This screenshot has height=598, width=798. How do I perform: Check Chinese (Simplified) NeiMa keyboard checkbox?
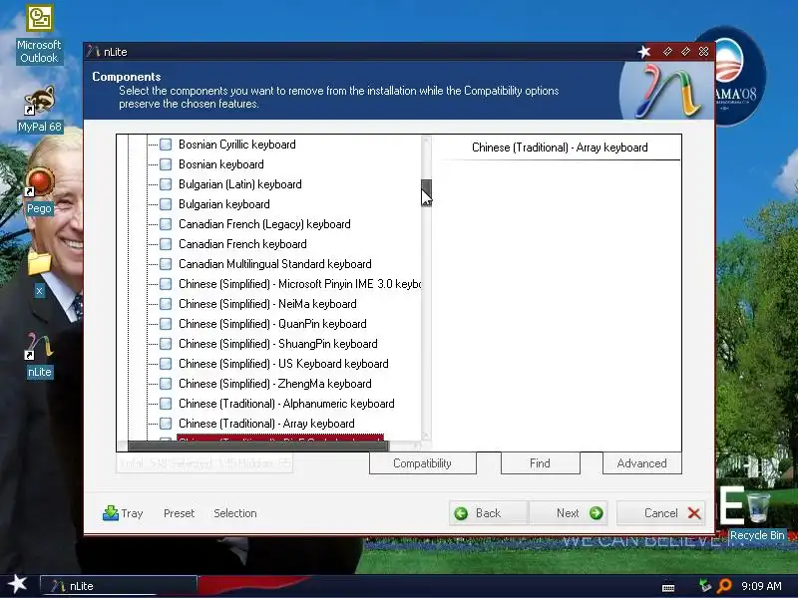click(166, 304)
